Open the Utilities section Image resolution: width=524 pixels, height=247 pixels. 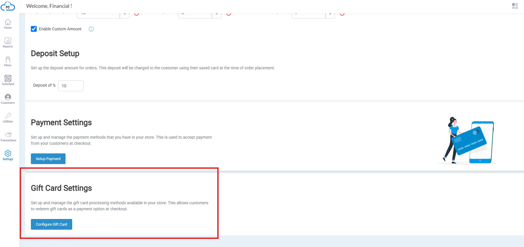[8, 118]
